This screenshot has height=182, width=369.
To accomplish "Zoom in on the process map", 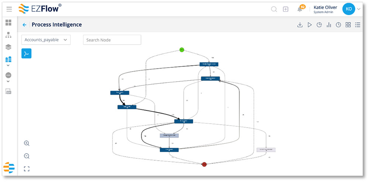I will [x=27, y=143].
